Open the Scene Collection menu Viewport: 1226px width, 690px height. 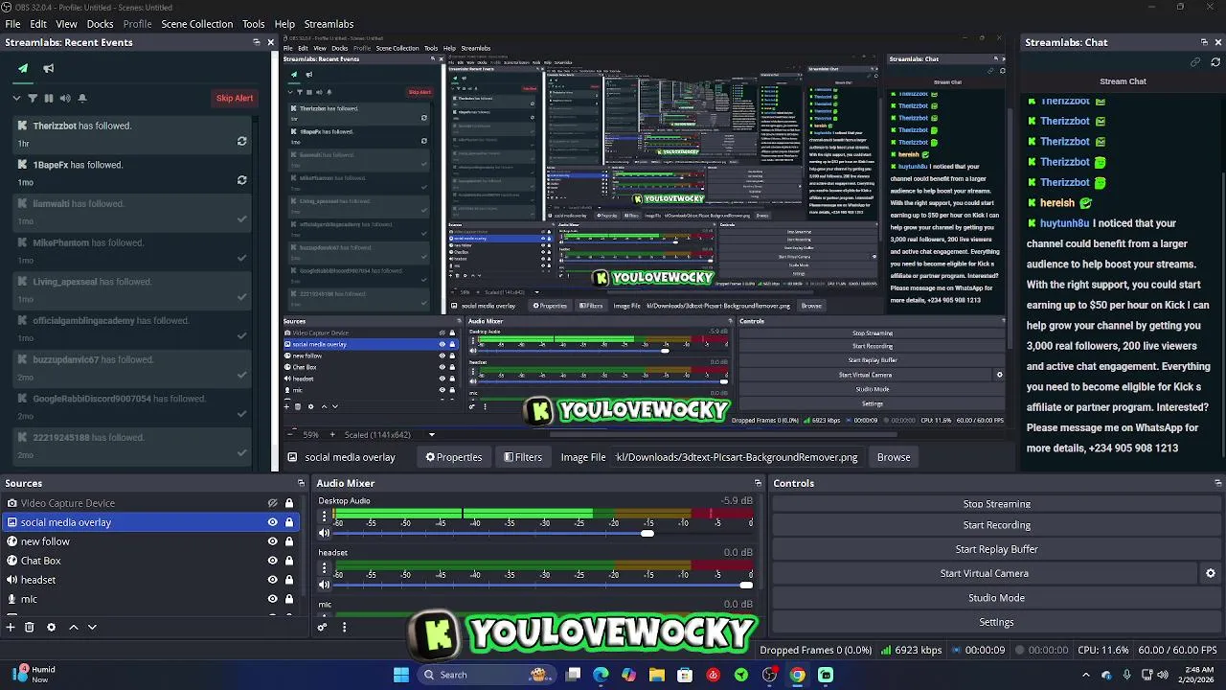point(196,24)
